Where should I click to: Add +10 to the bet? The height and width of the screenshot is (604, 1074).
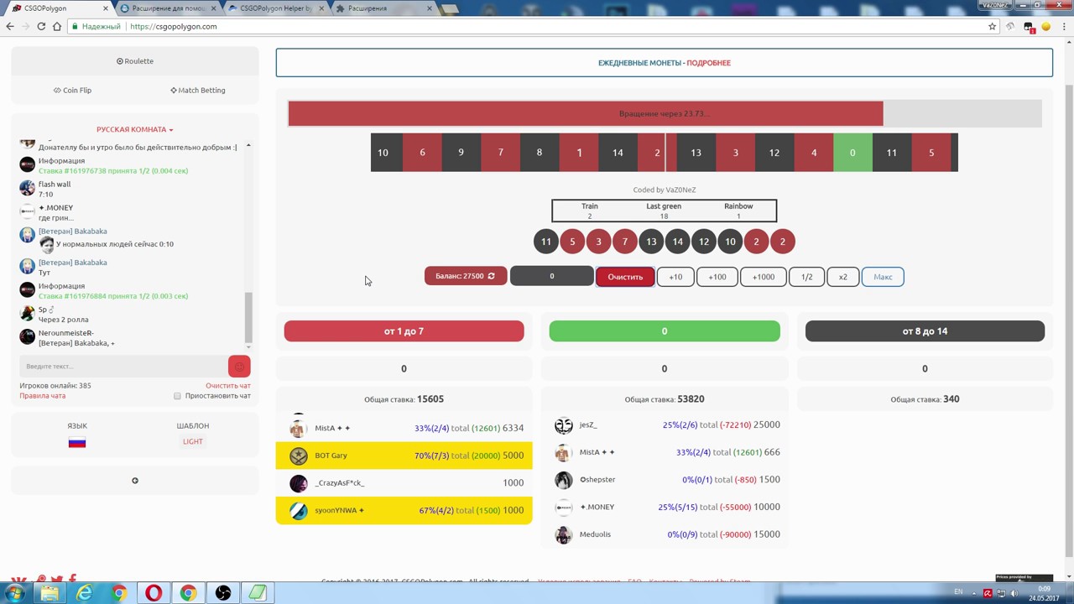[675, 276]
